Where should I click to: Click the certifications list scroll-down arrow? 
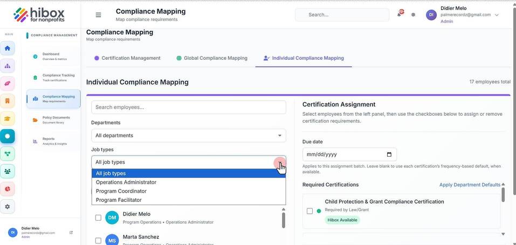point(503,234)
